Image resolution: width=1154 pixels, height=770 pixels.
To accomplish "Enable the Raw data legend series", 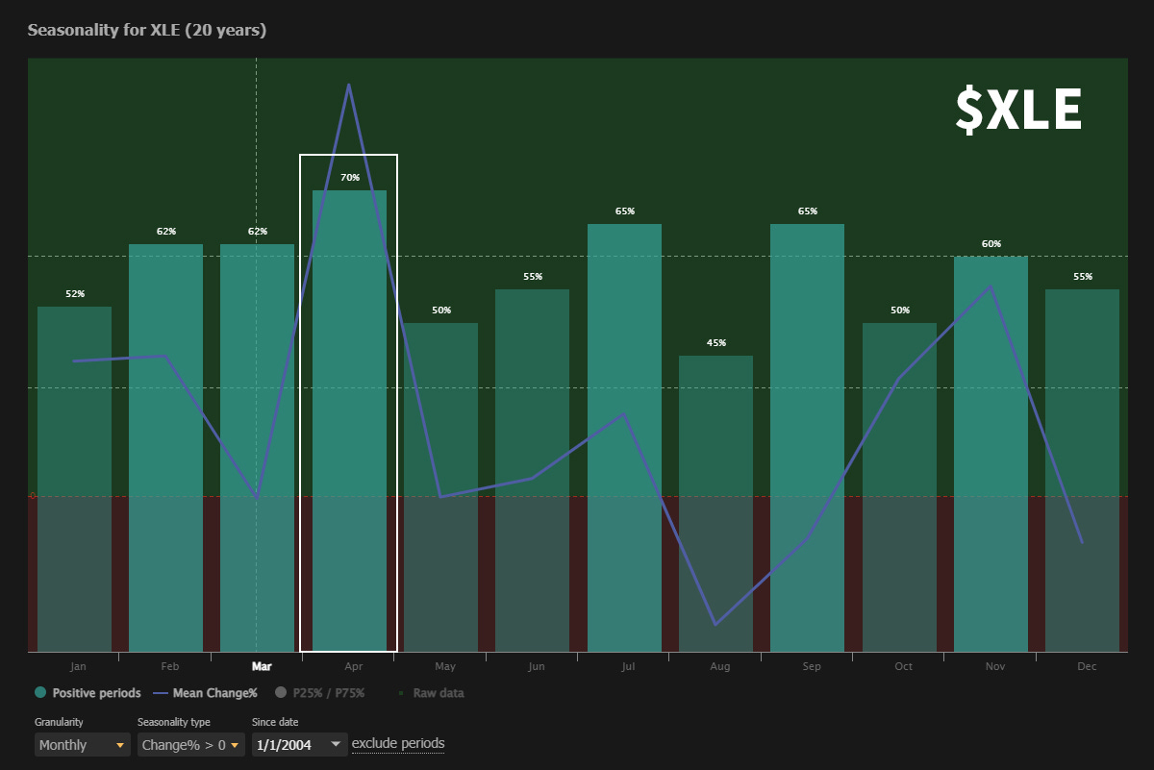I will tap(430, 693).
